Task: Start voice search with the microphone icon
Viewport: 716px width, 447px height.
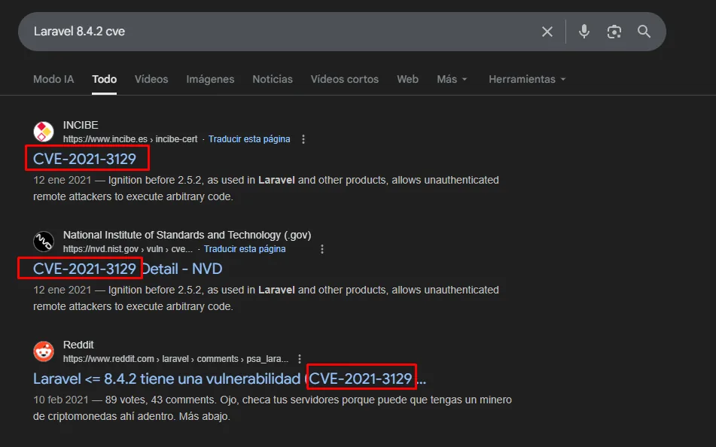Action: tap(584, 32)
